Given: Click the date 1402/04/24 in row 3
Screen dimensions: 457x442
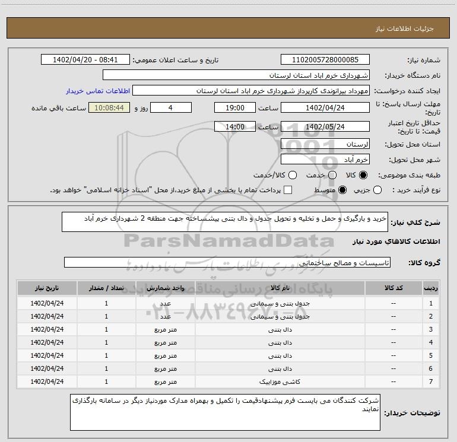Looking at the screenshot, I should [x=47, y=329].
